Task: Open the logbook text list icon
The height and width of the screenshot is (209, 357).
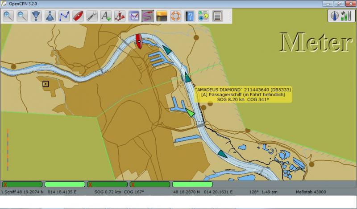Action: 217,16
